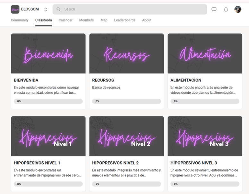Click the Blossom community logo
The height and width of the screenshot is (194, 249).
tap(15, 9)
